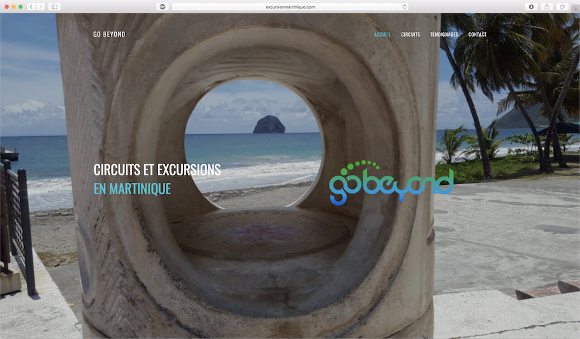This screenshot has width=580, height=339.
Task: Close the Safari window with red button
Action: pyautogui.click(x=7, y=7)
